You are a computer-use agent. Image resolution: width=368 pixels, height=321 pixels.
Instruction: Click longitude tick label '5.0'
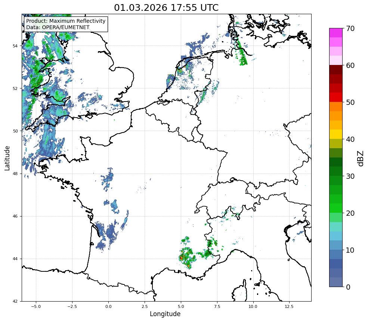pyautogui.click(x=181, y=306)
